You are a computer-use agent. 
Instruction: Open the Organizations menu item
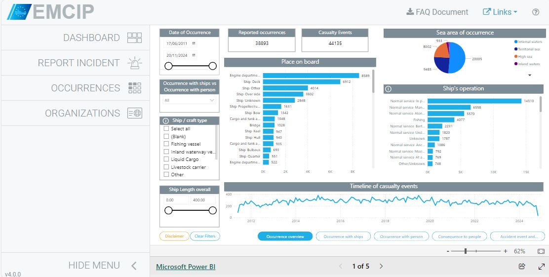point(75,113)
